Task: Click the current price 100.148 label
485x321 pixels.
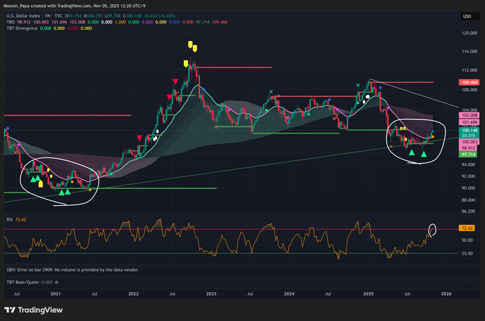Action: [470, 130]
